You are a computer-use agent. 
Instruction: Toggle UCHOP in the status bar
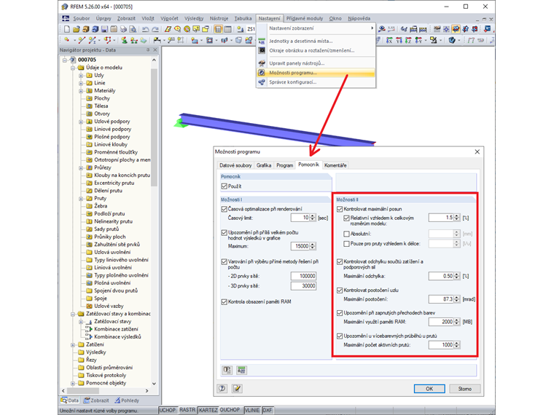(167, 410)
